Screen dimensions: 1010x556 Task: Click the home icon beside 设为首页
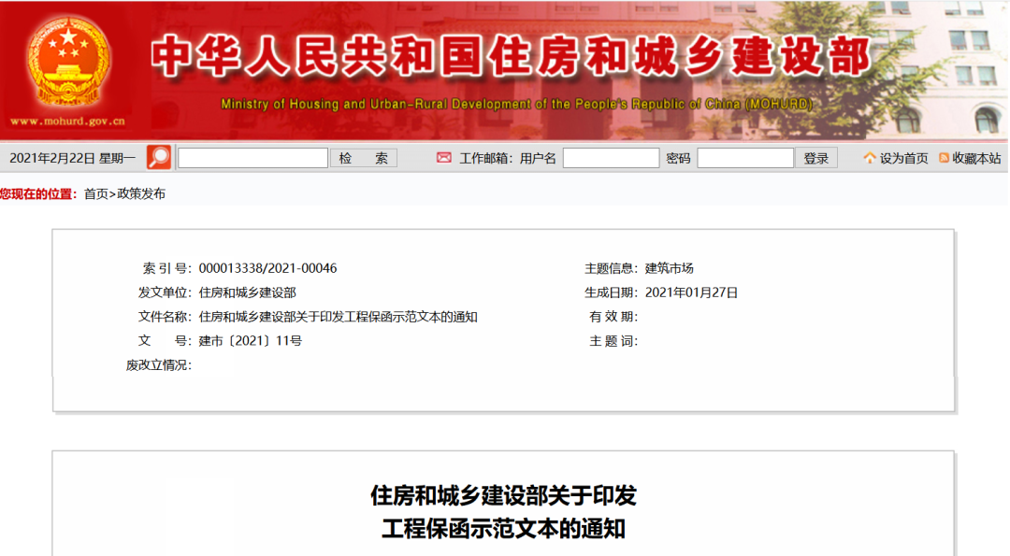(x=870, y=158)
